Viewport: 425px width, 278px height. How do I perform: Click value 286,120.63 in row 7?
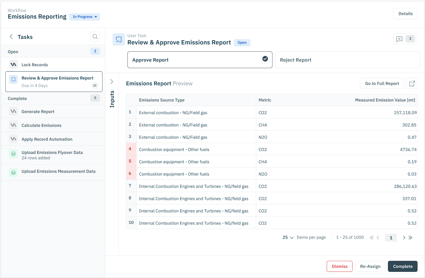(x=405, y=186)
